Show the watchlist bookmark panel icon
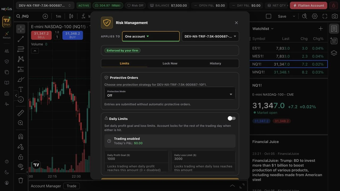 coord(334,29)
